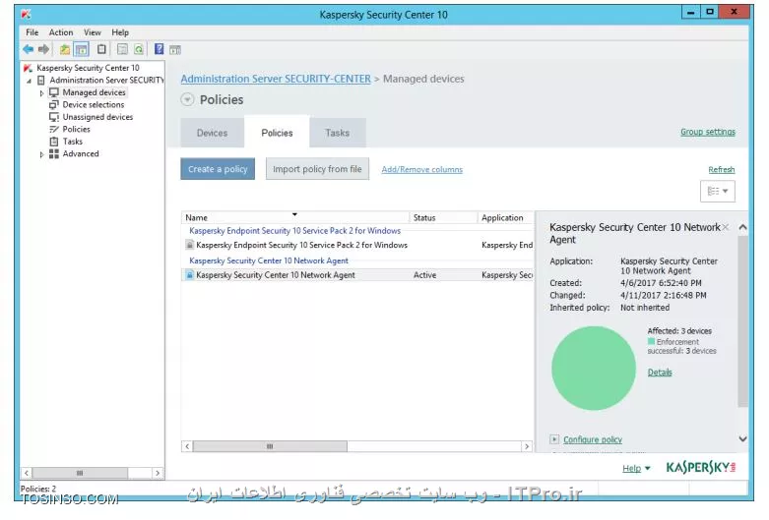
Task: Click Administration Server SECURITY-CENTER breadcrumb link
Action: (276, 79)
